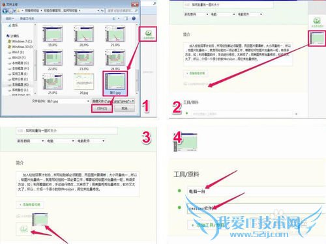
Task: Click the 电脑一台 tool field
Action: 256,191
